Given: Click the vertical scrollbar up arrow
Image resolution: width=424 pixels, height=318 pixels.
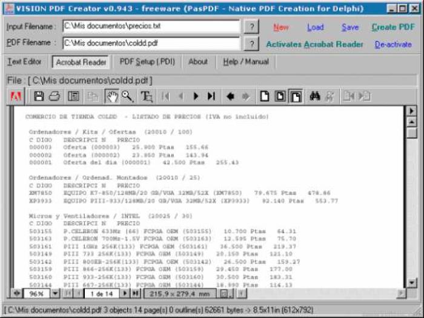Looking at the screenshot, I should tap(411, 122).
